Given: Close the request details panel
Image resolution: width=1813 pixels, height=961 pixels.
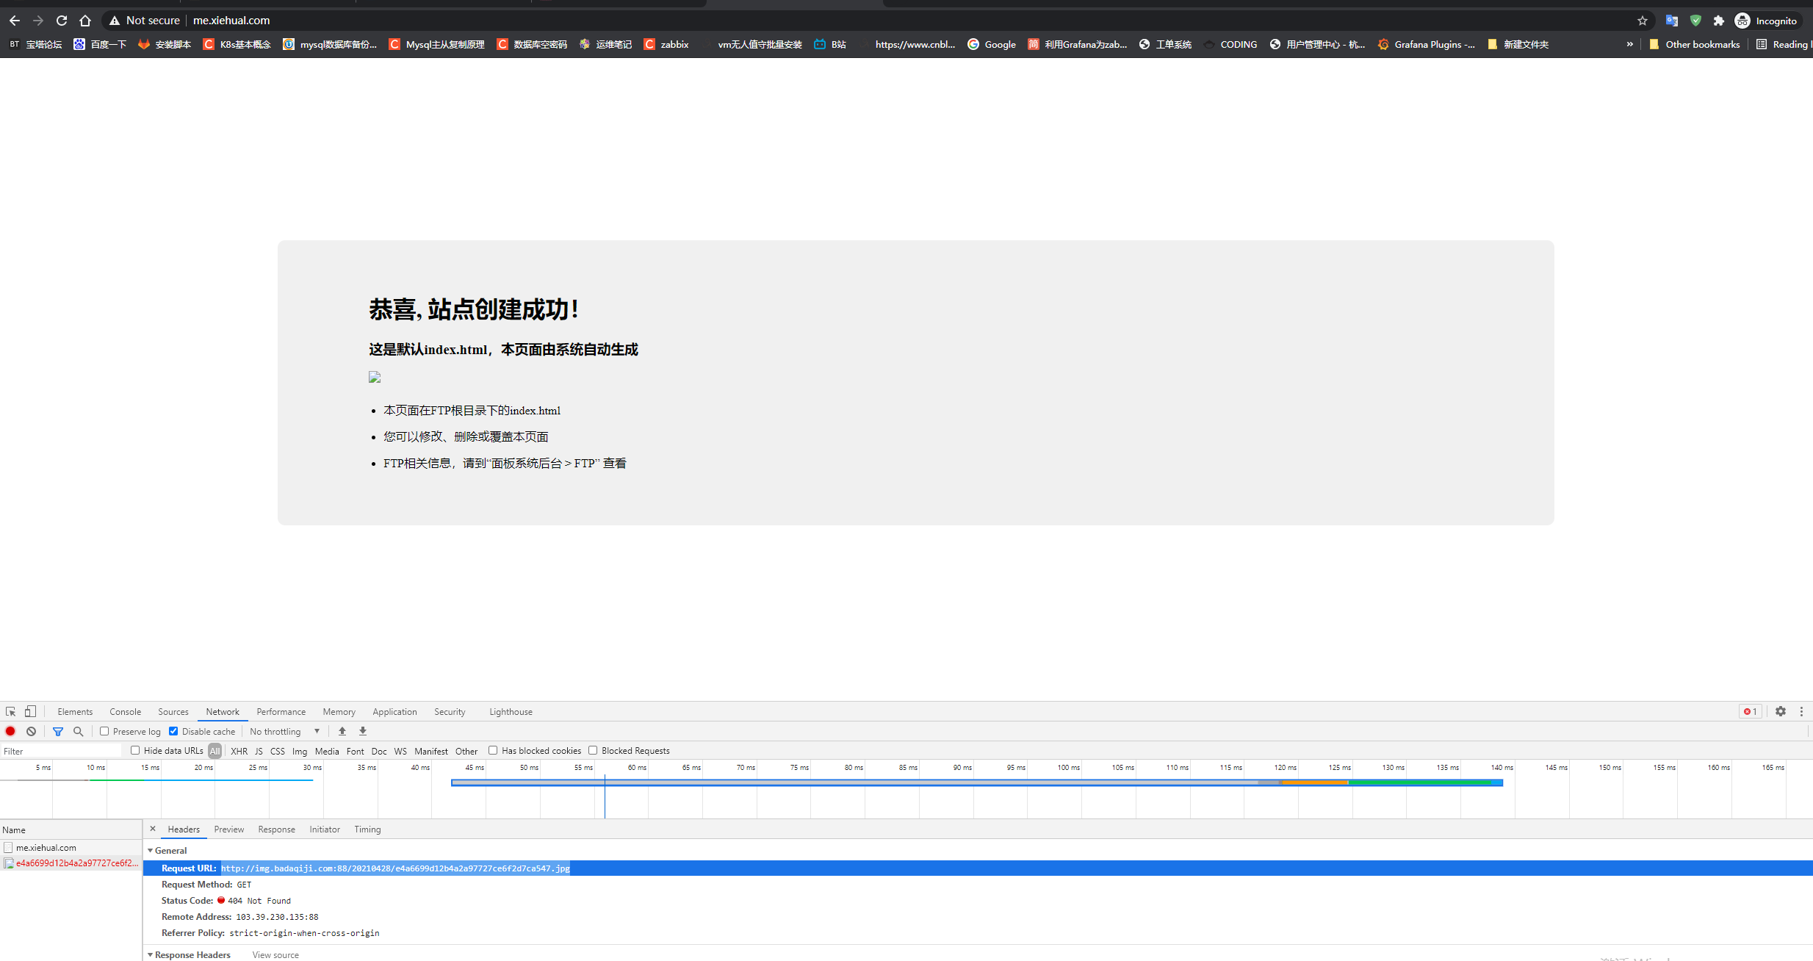Looking at the screenshot, I should point(153,829).
